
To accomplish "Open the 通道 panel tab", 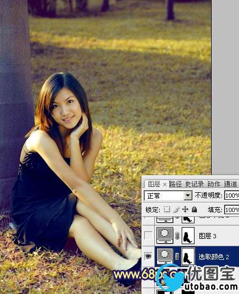I will pos(231,184).
